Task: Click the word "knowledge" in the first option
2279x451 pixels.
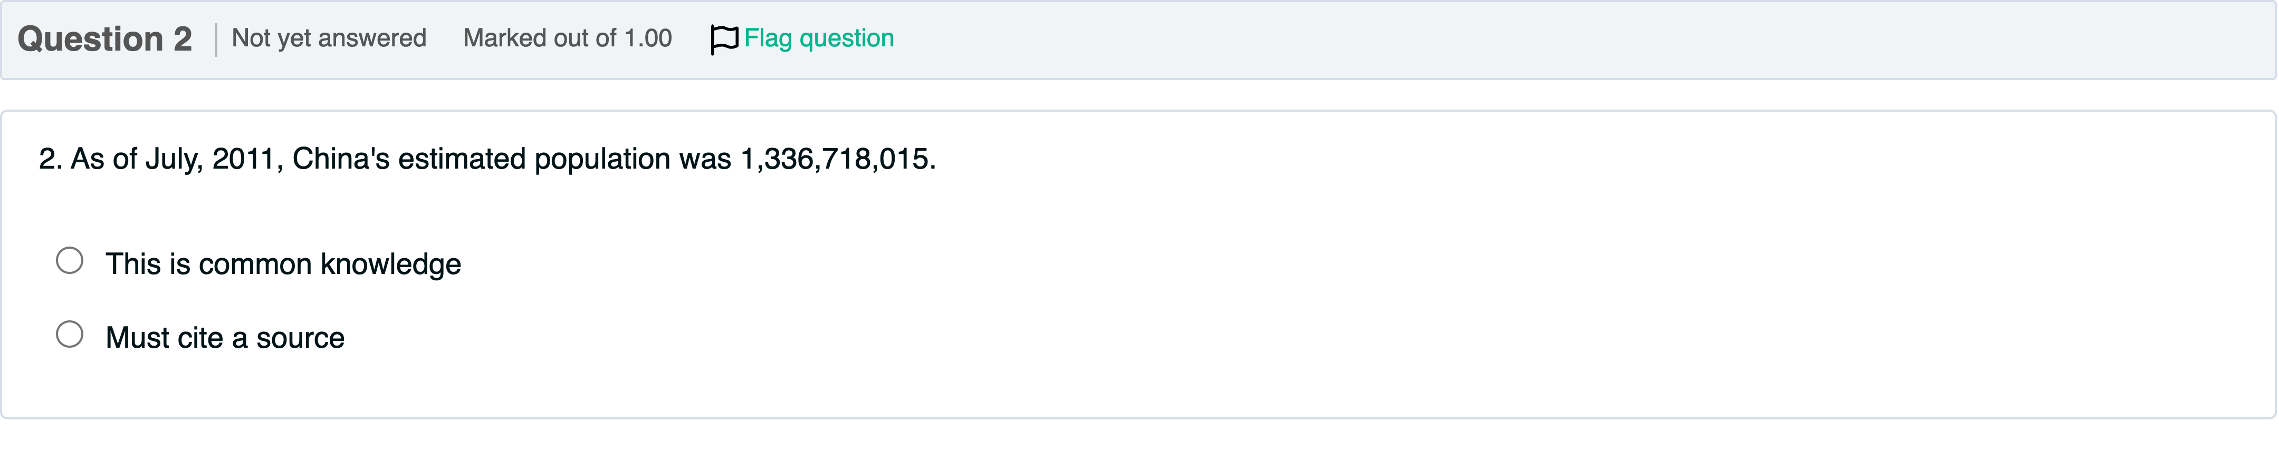Action: click(x=390, y=264)
